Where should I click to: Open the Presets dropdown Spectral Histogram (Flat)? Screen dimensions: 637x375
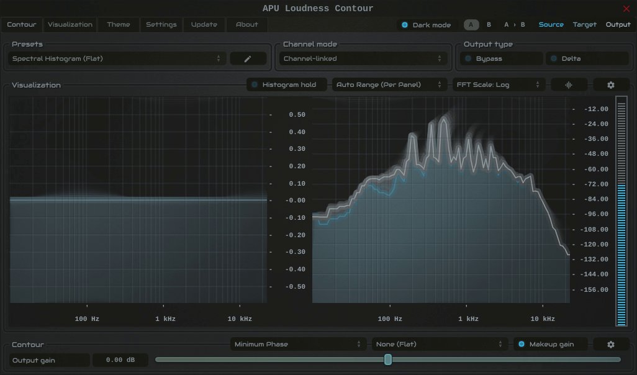click(117, 58)
